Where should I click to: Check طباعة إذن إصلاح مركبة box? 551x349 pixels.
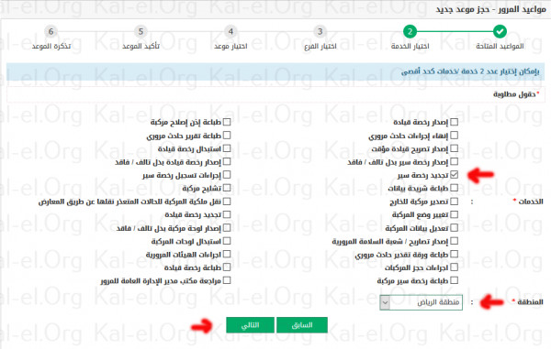pos(227,122)
